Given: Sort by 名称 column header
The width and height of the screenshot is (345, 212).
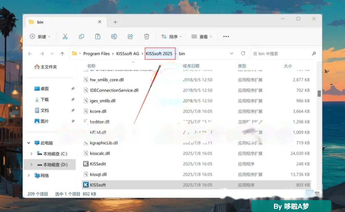Looking at the screenshot, I should pos(91,66).
